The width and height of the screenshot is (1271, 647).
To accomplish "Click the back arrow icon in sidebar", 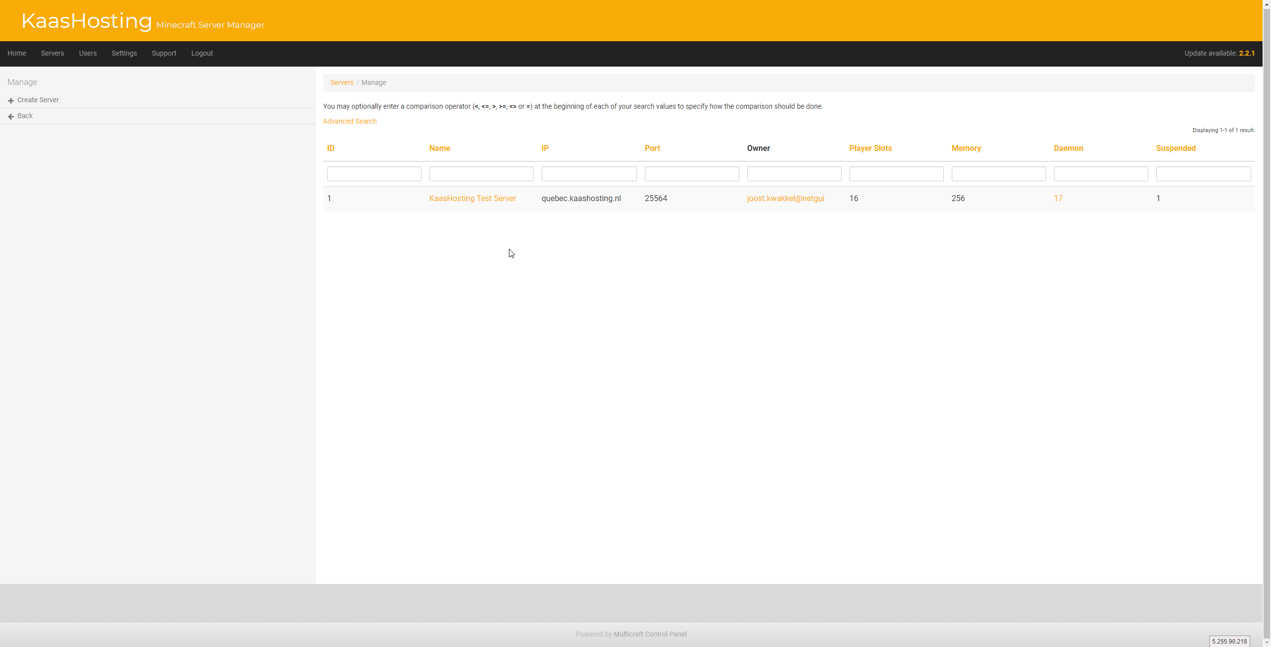I will point(11,116).
